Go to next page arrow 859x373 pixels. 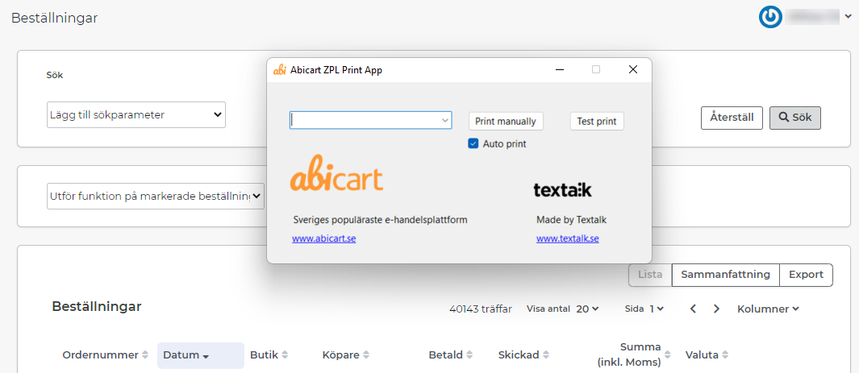(716, 309)
